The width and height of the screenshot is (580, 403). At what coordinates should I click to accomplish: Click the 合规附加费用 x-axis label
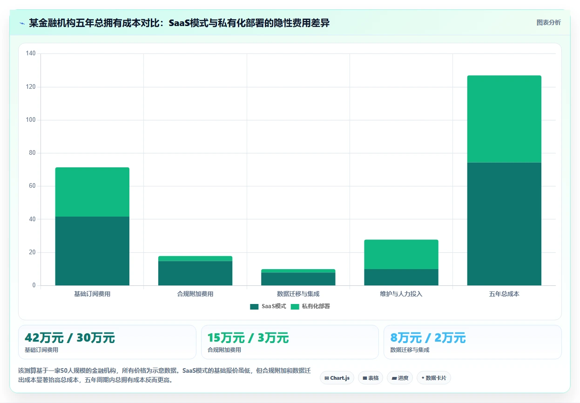click(x=195, y=294)
